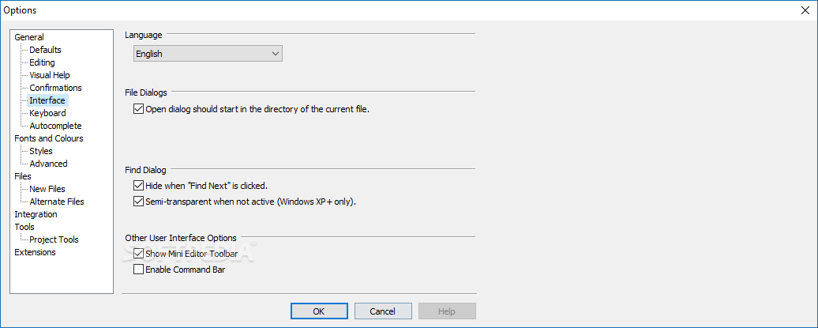The width and height of the screenshot is (818, 328).
Task: Open the Keyboard settings page
Action: tap(47, 113)
